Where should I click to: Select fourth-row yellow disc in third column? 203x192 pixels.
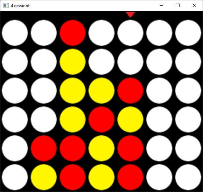pos(73,119)
